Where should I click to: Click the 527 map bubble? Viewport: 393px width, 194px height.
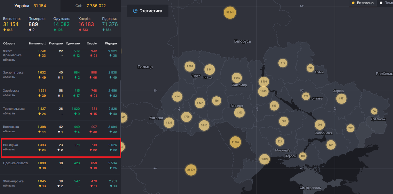pyautogui.click(x=331, y=145)
